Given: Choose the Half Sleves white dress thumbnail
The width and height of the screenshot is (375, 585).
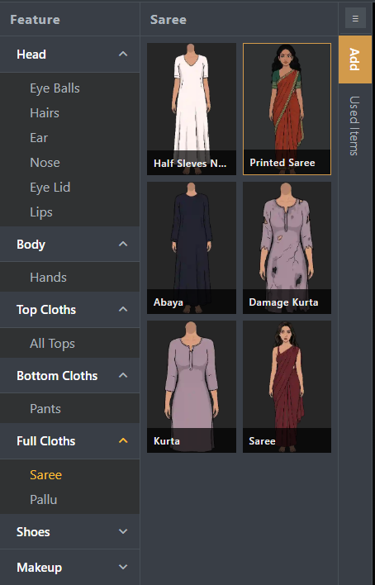Looking at the screenshot, I should point(192,109).
